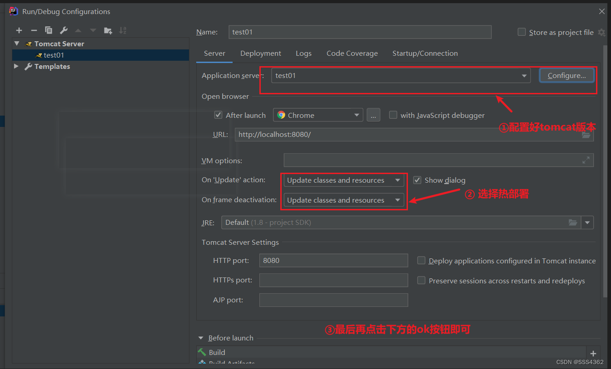
Task: Enable Preserve sessions across restarts and redeploys
Action: pyautogui.click(x=421, y=281)
